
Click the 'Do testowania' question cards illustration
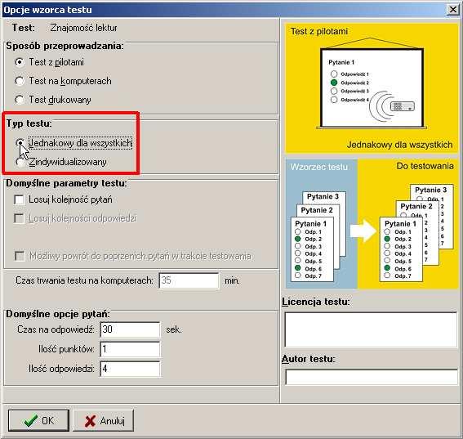point(416,233)
